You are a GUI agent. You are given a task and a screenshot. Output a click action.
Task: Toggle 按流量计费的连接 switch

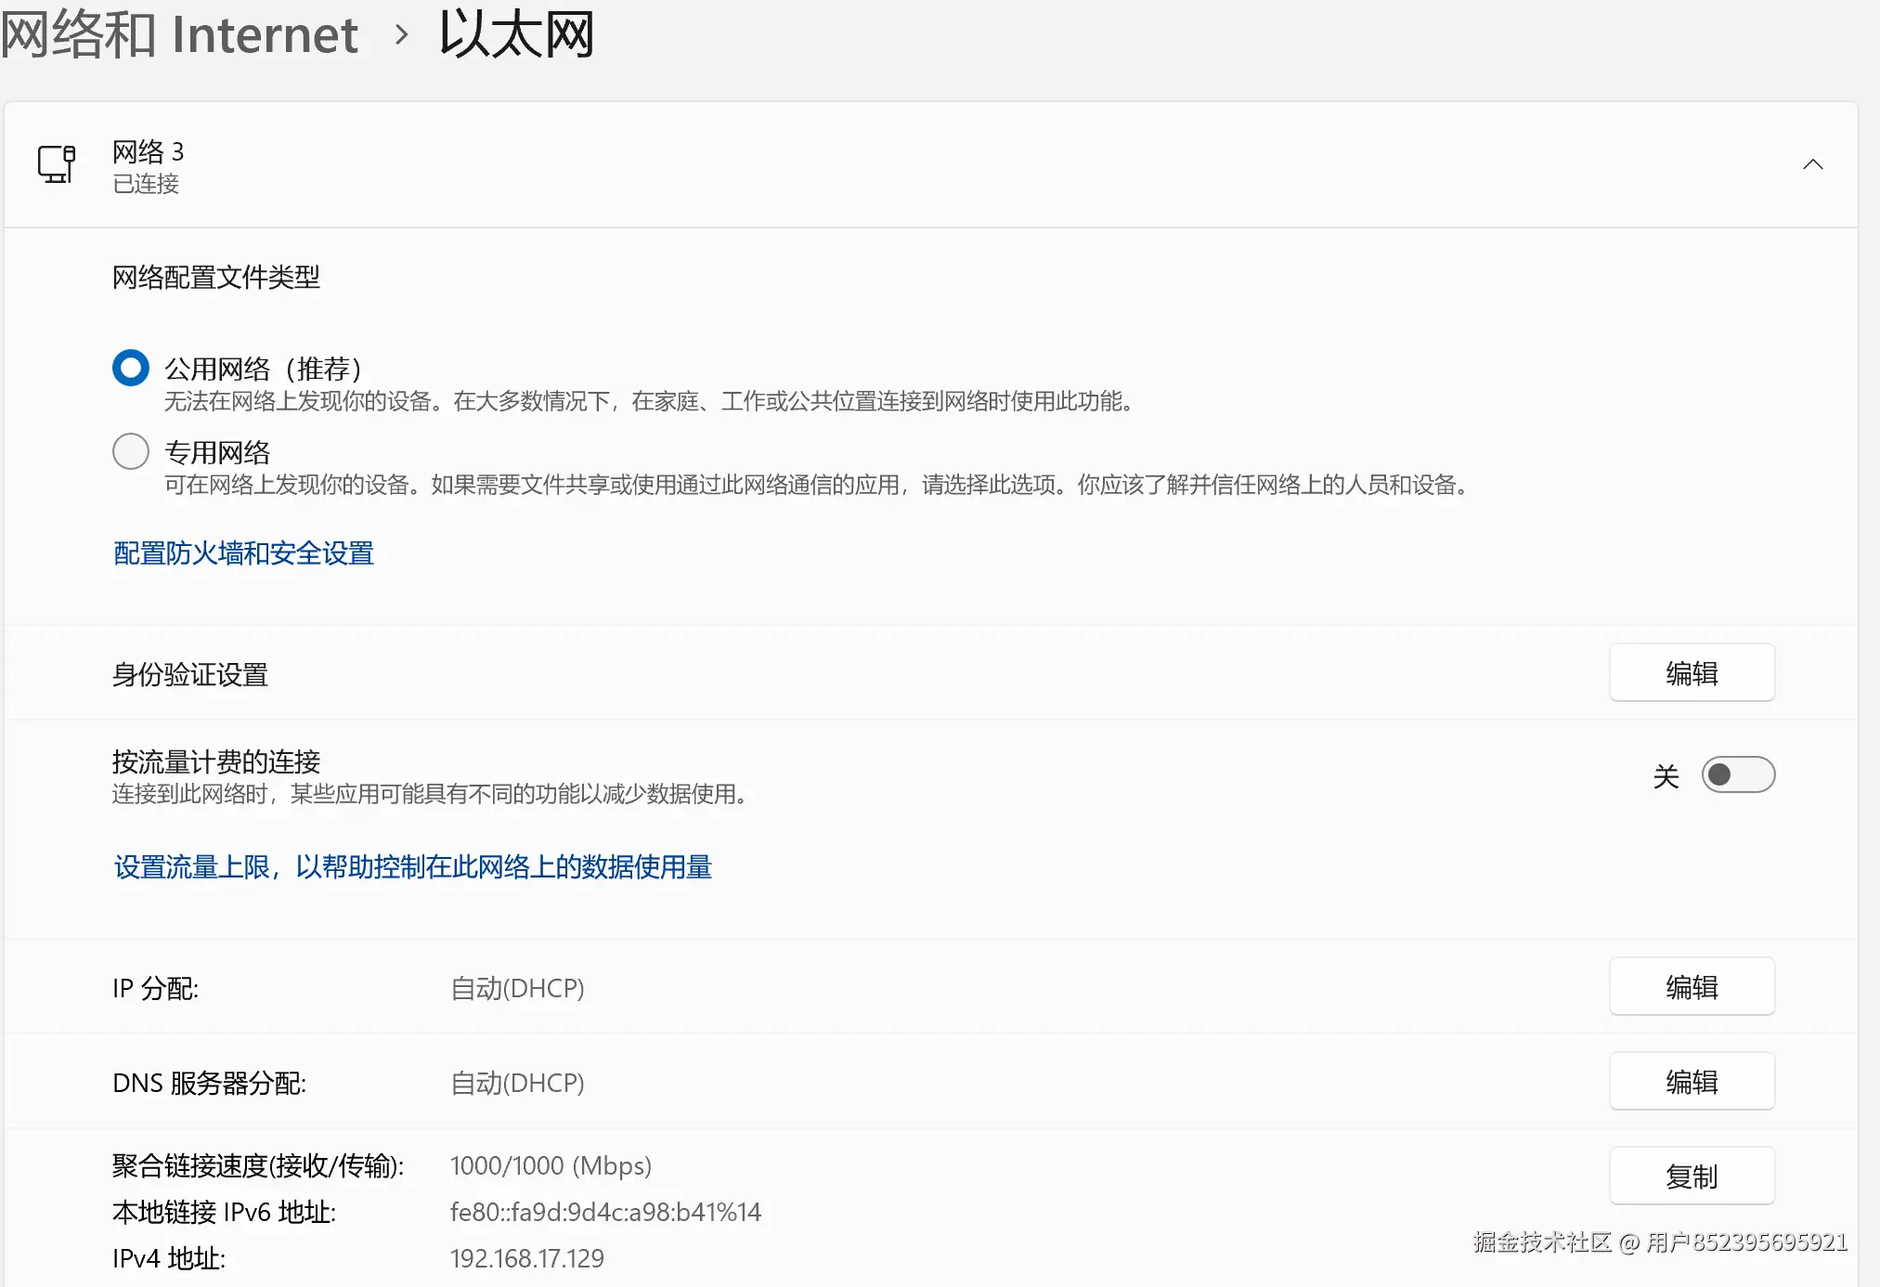(1737, 774)
